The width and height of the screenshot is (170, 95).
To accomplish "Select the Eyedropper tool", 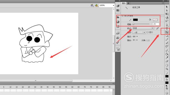I will pos(167,57).
